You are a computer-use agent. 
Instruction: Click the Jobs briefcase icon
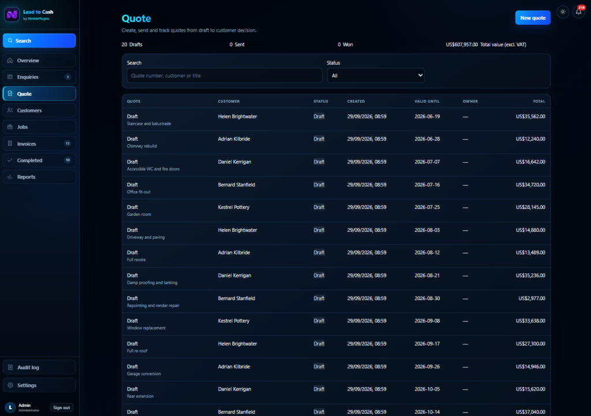coord(10,127)
